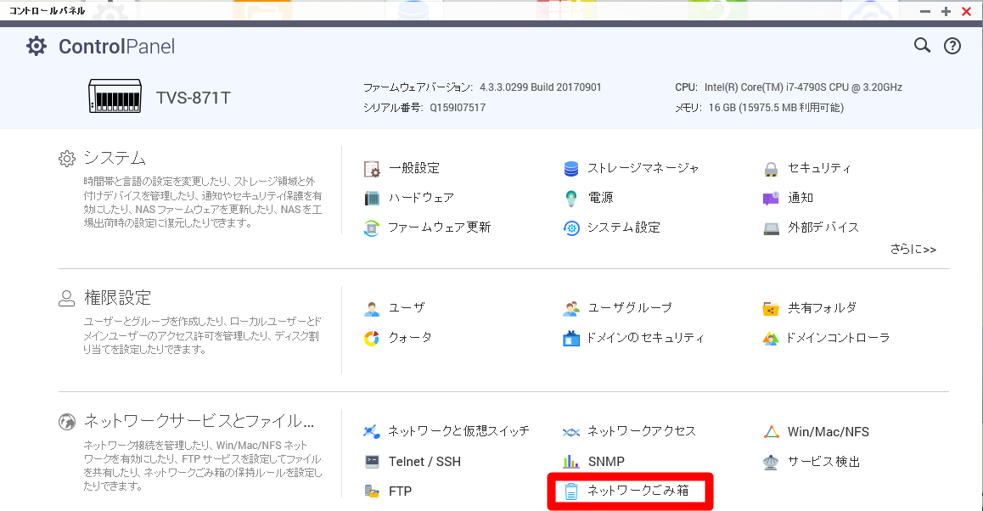Viewport: 983px width, 511px height.
Task: Click the Telnet / SSH terminal icon
Action: (x=372, y=462)
